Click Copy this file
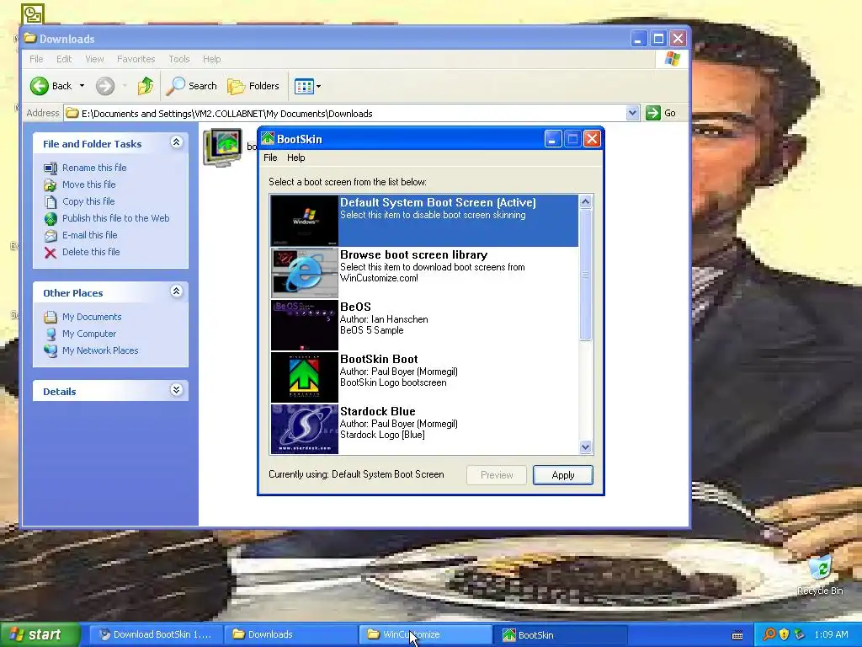Image resolution: width=862 pixels, height=647 pixels. 88,201
